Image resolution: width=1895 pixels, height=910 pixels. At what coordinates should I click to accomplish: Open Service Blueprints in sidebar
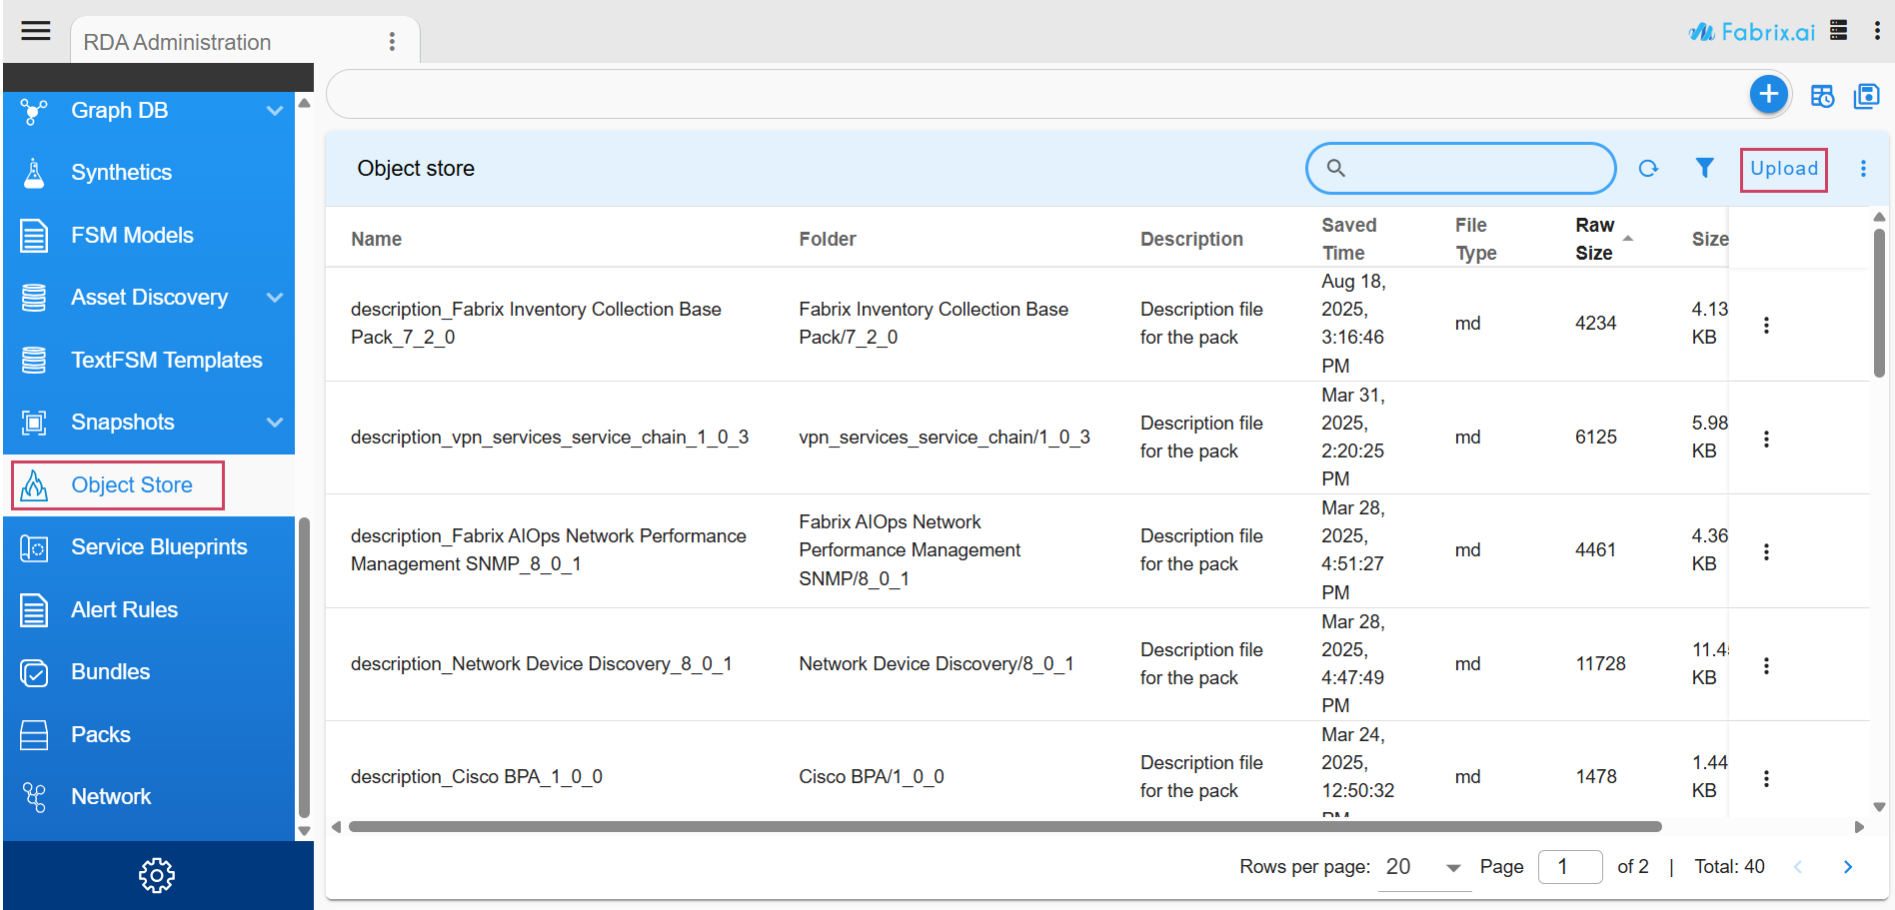[159, 547]
